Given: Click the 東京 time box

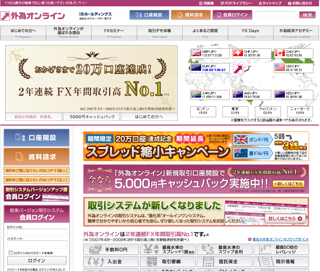Looking at the screenshot, I should pos(235,112).
